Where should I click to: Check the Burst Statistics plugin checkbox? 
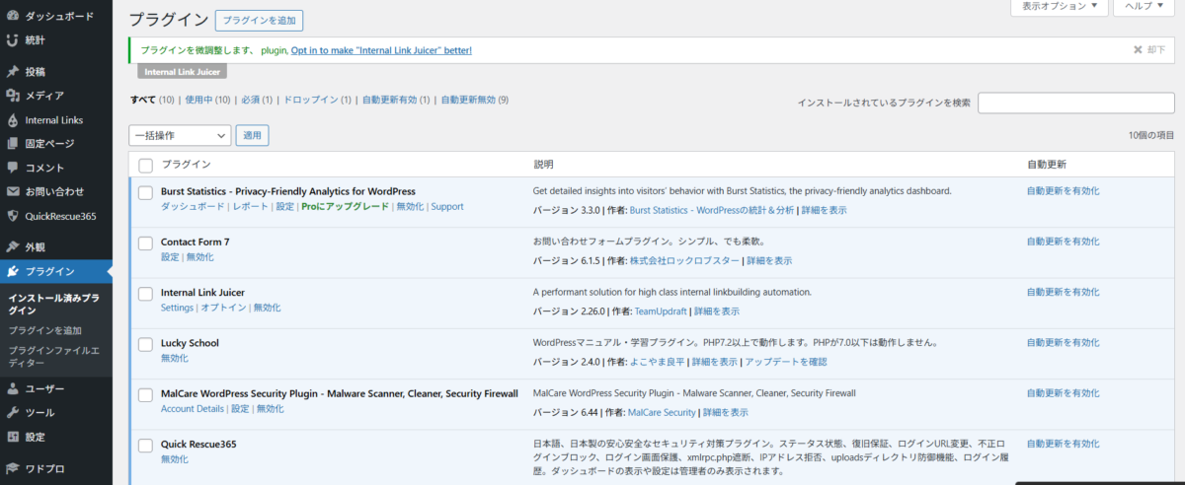pyautogui.click(x=145, y=192)
